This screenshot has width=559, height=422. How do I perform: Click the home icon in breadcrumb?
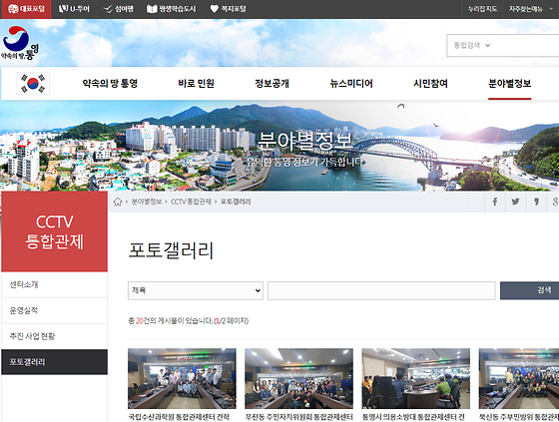coord(118,202)
